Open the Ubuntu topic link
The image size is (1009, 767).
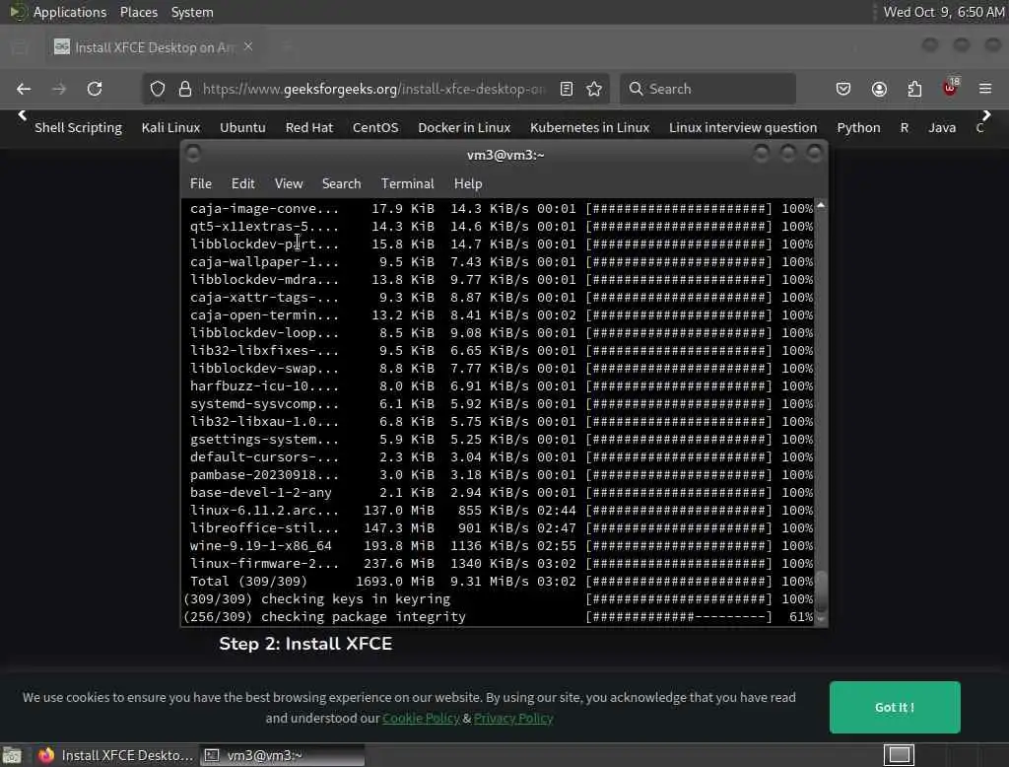(x=242, y=127)
